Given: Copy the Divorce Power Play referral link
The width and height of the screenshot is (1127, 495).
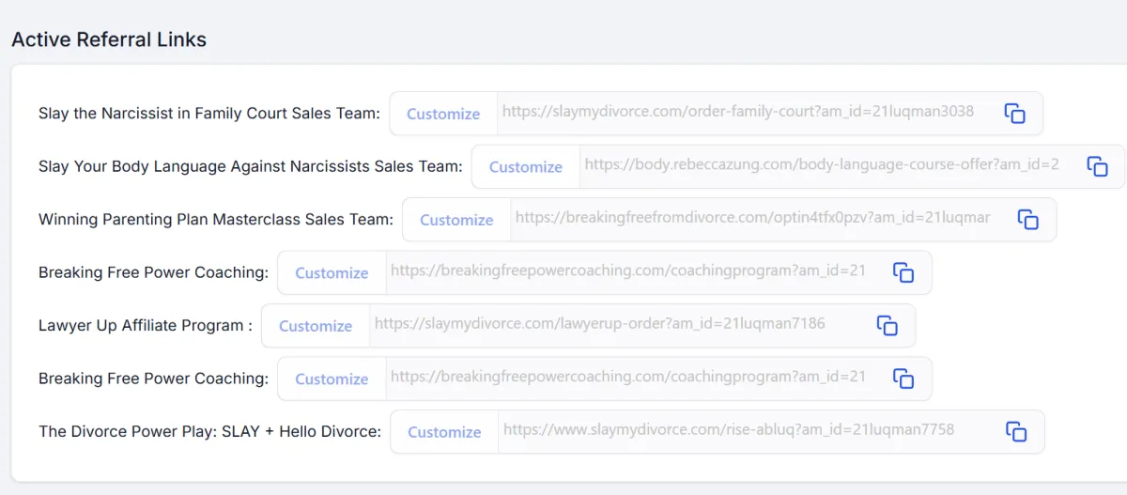Looking at the screenshot, I should [1016, 432].
